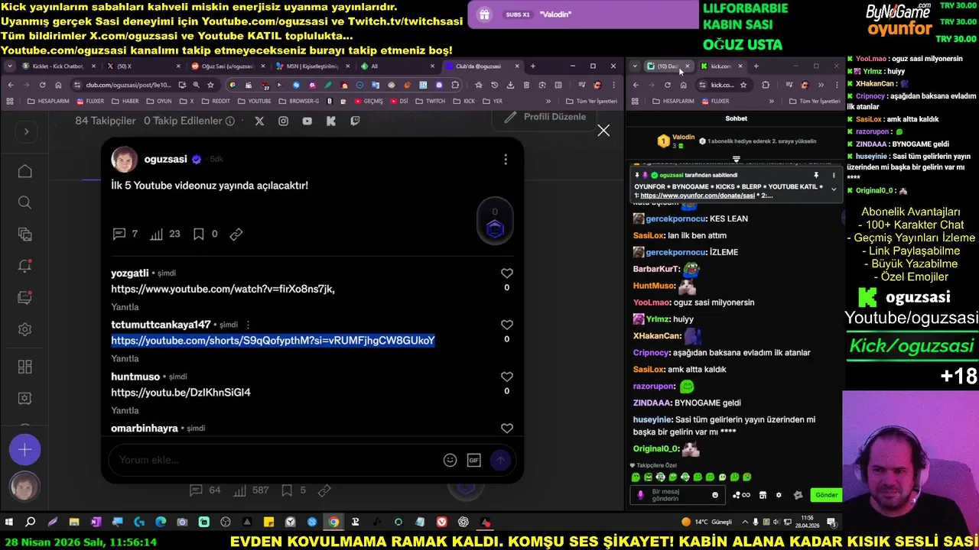The height and width of the screenshot is (550, 979).
Task: Like tctumuttcankaya147's comment
Action: (506, 325)
